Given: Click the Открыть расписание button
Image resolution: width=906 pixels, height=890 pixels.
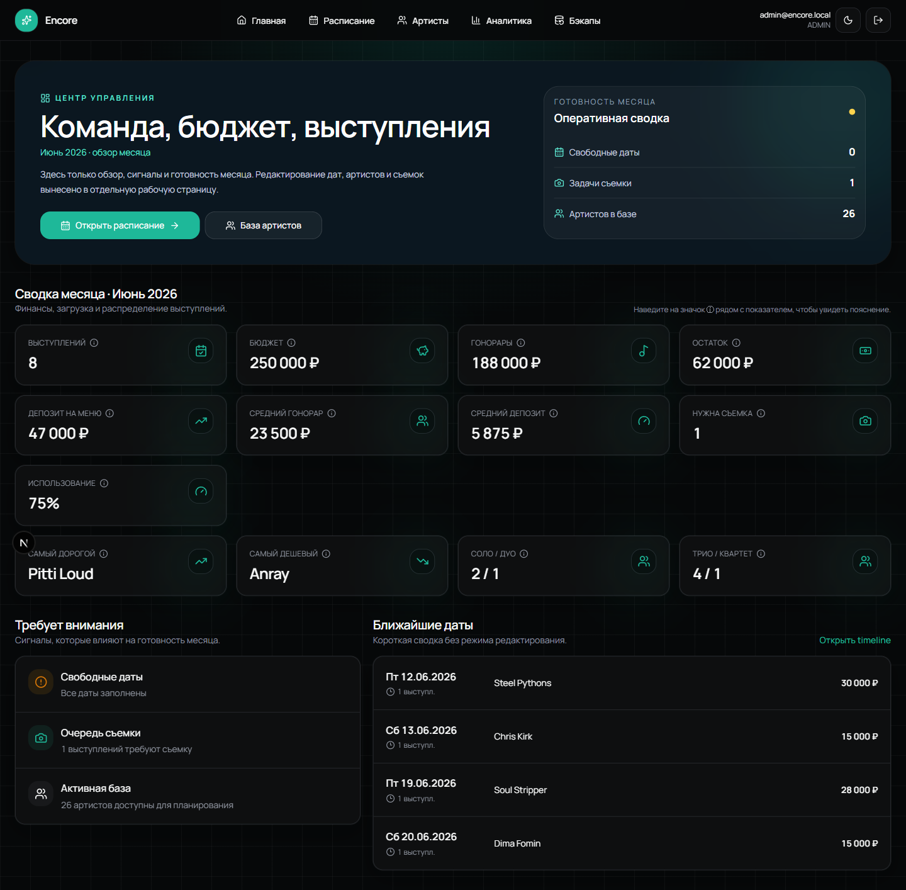Looking at the screenshot, I should [x=120, y=225].
